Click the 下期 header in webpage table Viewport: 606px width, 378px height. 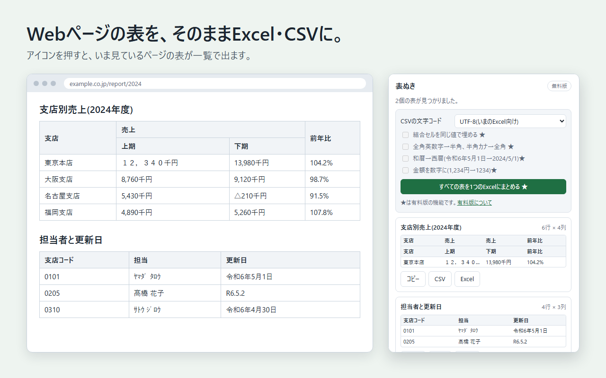pos(267,146)
